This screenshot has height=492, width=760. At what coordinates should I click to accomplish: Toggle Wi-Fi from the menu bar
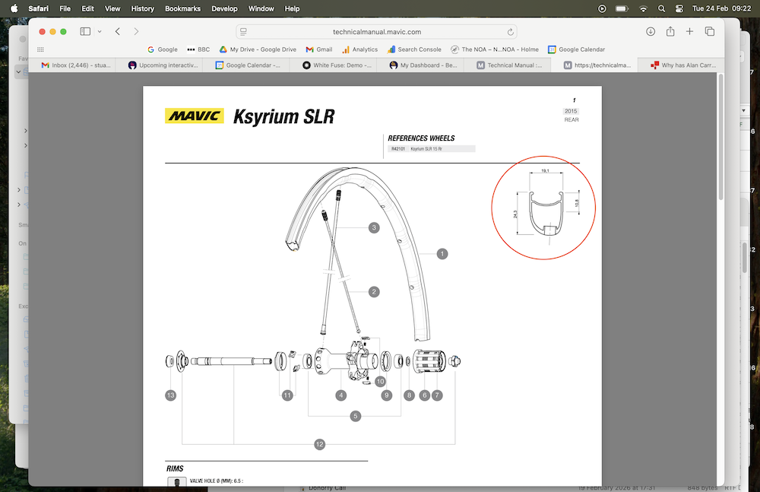(643, 8)
